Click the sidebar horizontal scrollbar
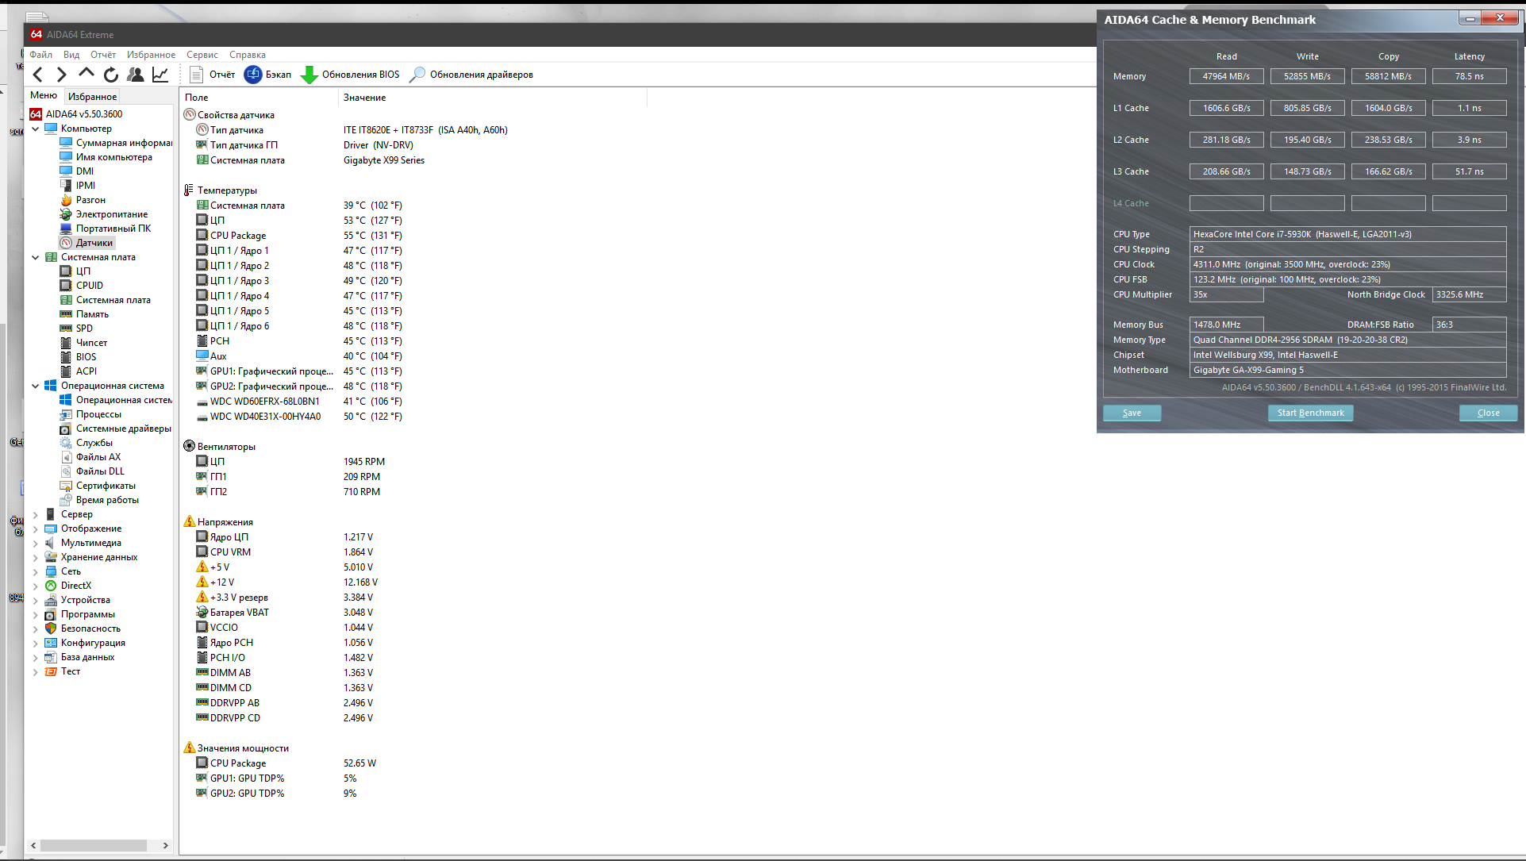 click(x=94, y=845)
